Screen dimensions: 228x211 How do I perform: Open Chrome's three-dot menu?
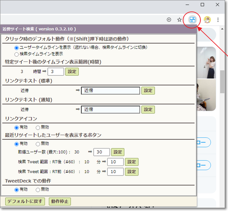point(218,20)
